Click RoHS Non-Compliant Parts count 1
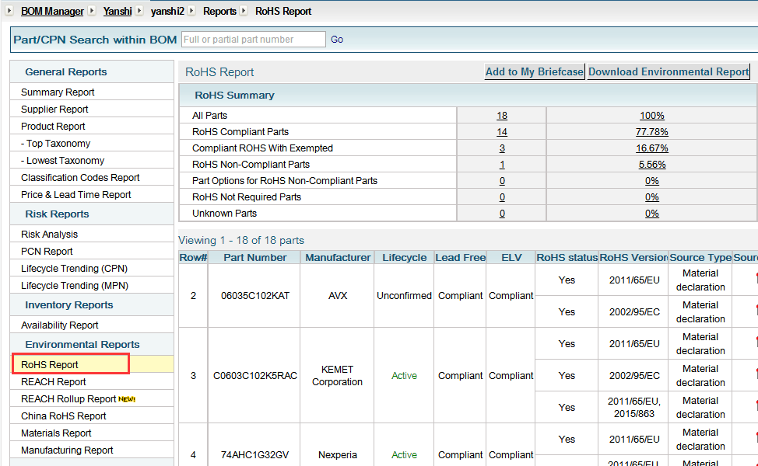Image resolution: width=758 pixels, height=466 pixels. pyautogui.click(x=502, y=165)
